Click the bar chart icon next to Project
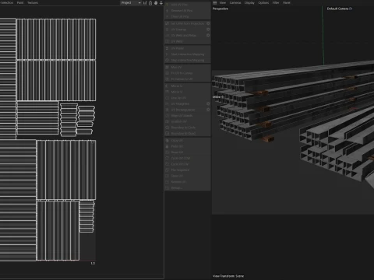 [x=145, y=2]
